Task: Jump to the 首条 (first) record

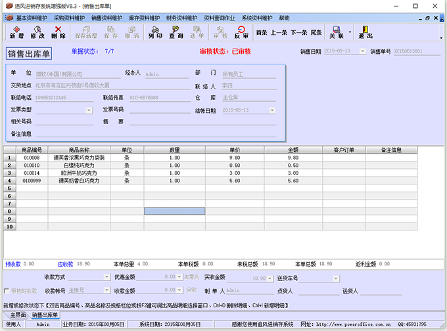Action: point(262,32)
